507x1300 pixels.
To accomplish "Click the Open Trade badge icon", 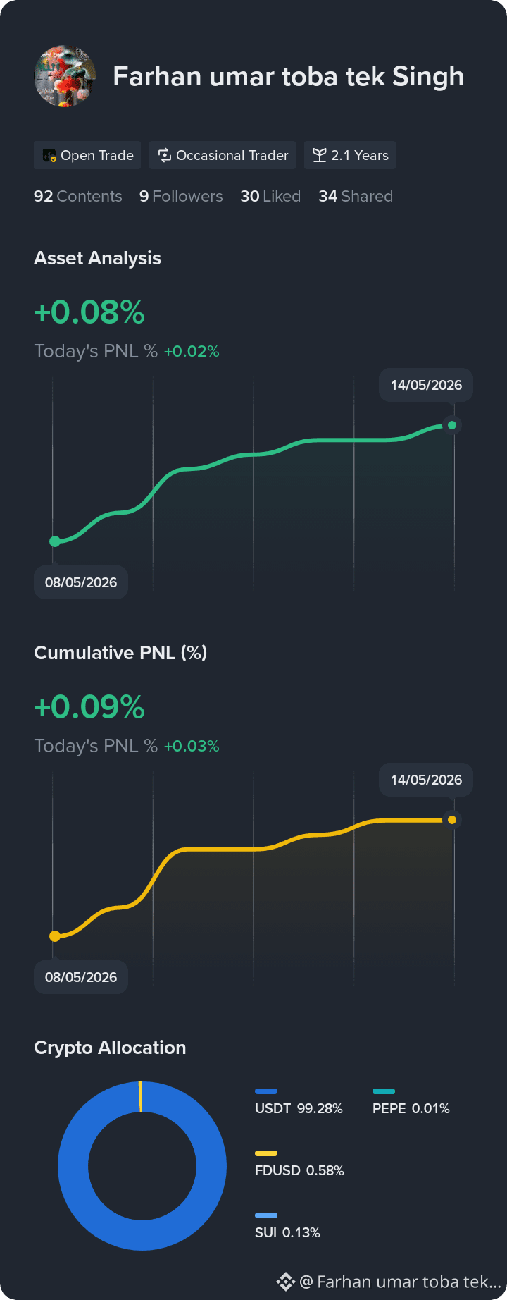I will point(49,156).
